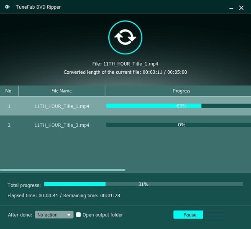This screenshot has width=251, height=229.
Task: Close the TuneFab DVD Ripper window
Action: click(x=241, y=8)
